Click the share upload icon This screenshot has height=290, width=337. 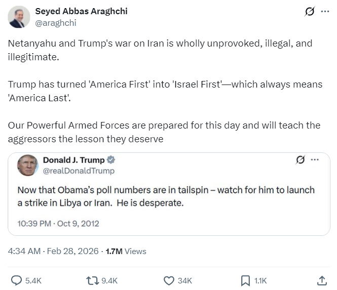tap(321, 280)
